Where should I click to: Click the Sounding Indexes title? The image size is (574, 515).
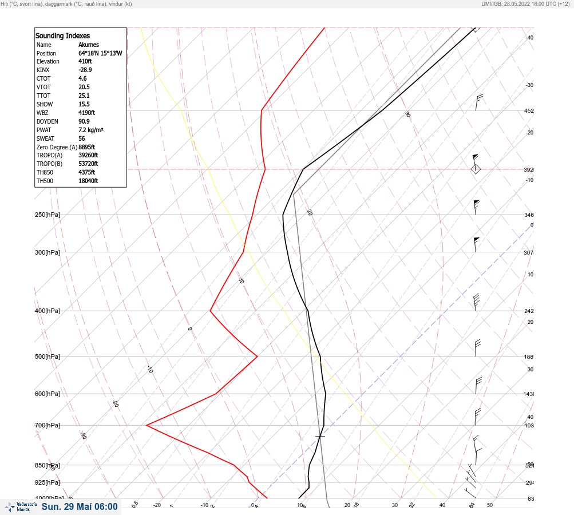coord(62,36)
